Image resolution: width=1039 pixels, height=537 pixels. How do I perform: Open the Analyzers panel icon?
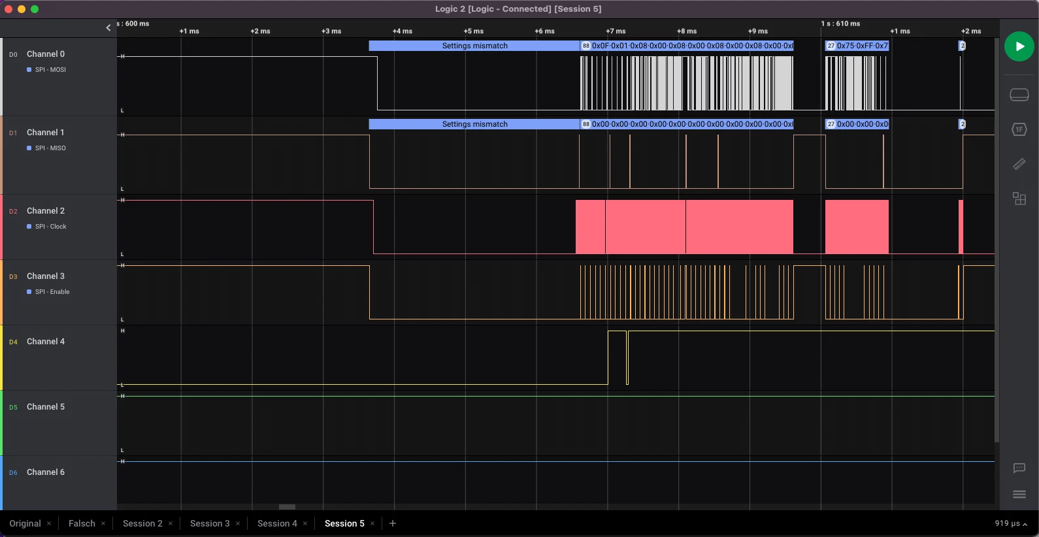1019,129
